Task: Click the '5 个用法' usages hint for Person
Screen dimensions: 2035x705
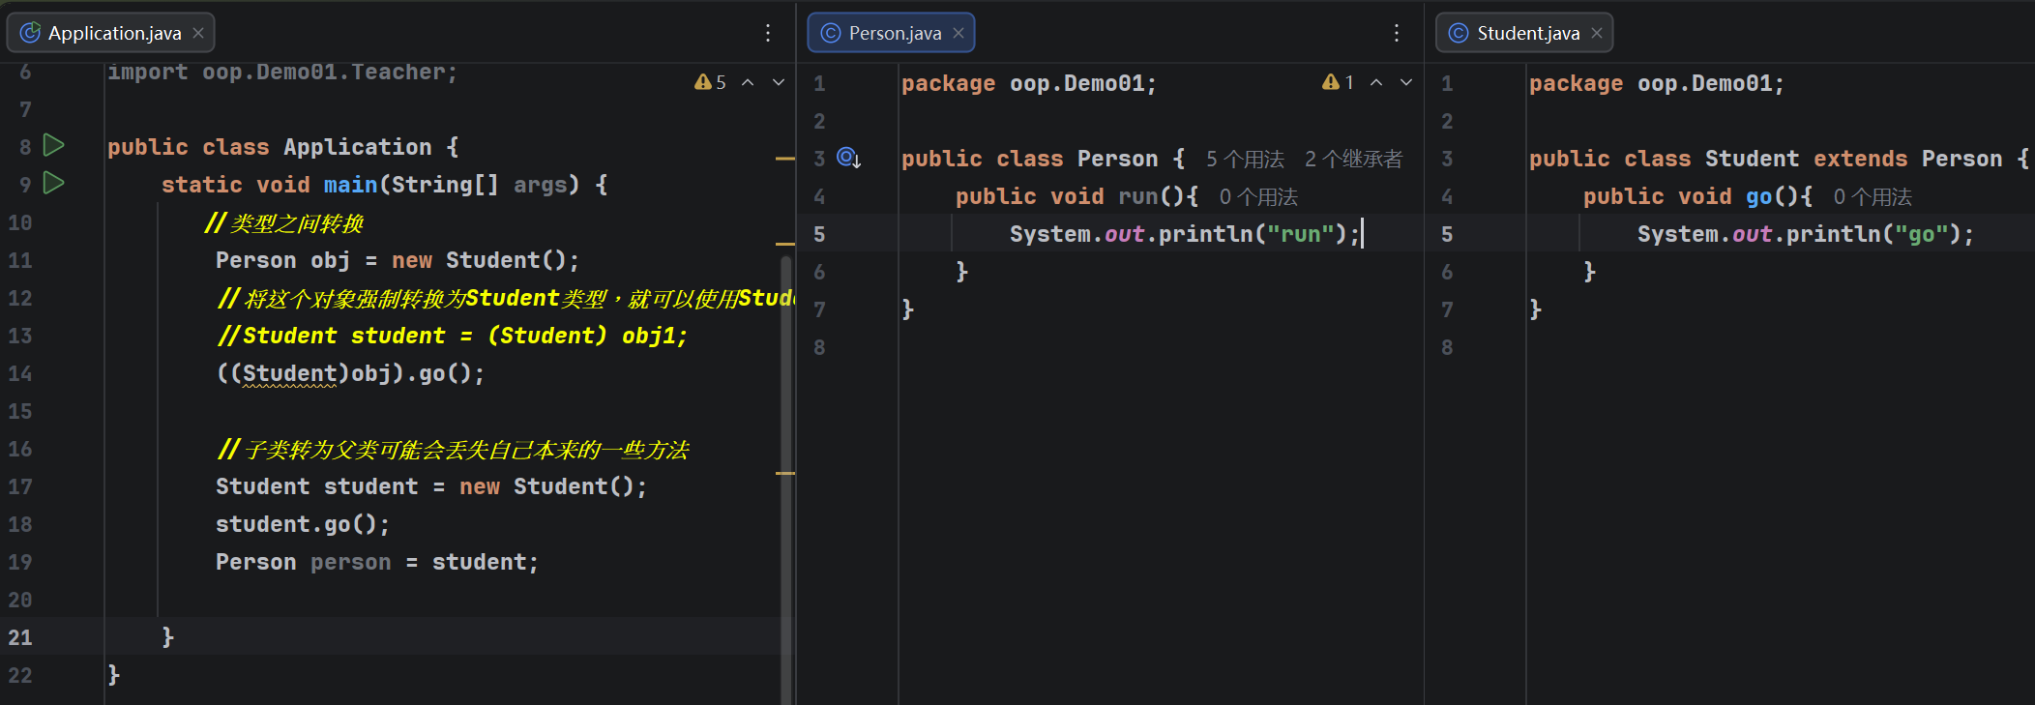Action: coord(1245,159)
